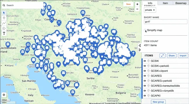Image resolution: width=189 pixels, height=104 pixels.
Task: Hide the GCSIK group with eye icon
Action: (x=145, y=61)
